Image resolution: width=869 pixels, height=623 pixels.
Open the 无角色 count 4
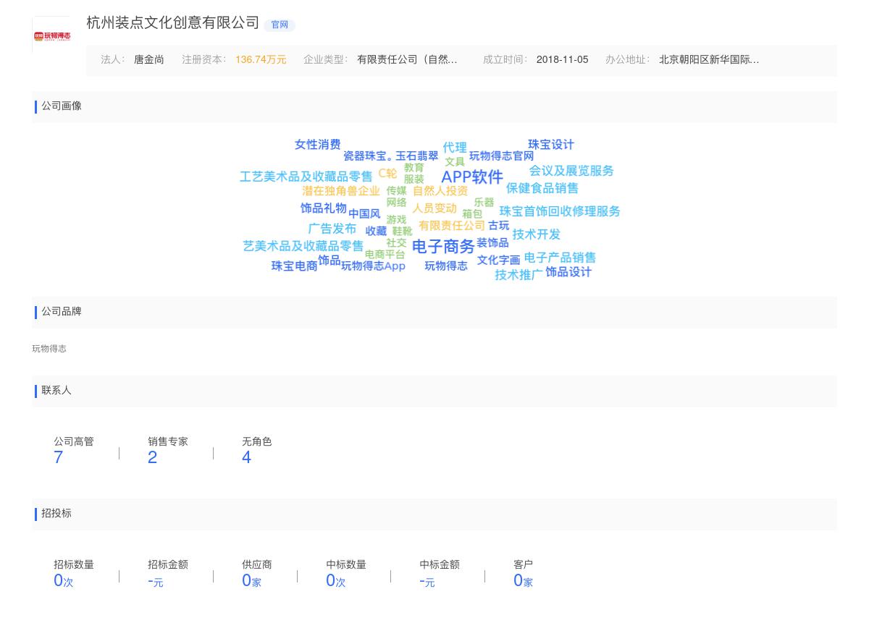tap(247, 457)
